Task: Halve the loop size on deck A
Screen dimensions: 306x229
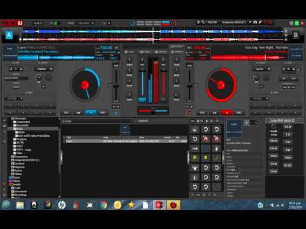Action: 11,69
